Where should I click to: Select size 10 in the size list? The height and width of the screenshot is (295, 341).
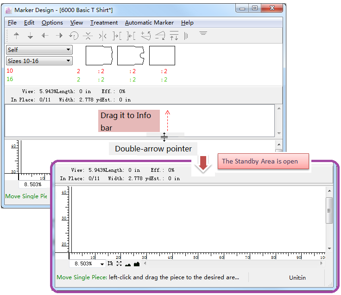[10, 71]
